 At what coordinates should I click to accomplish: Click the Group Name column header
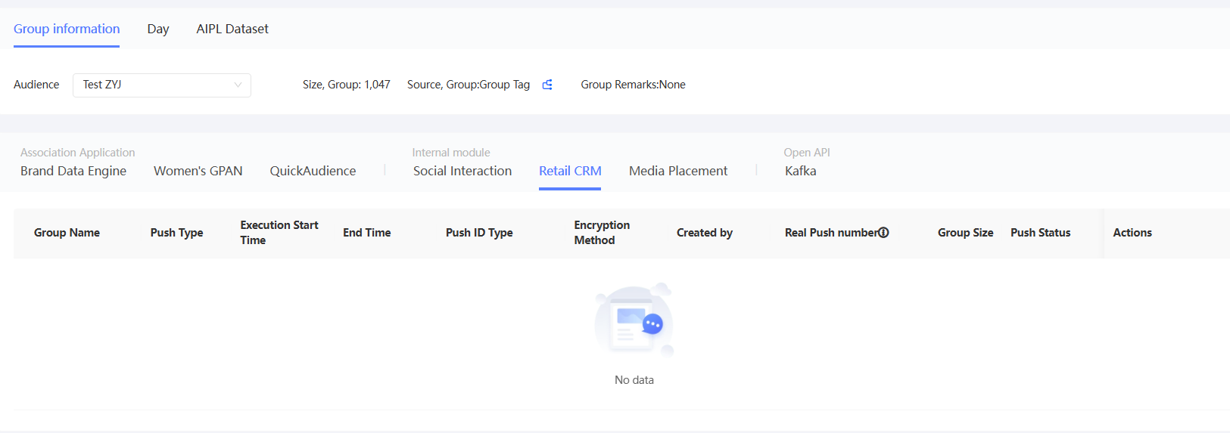click(x=67, y=233)
